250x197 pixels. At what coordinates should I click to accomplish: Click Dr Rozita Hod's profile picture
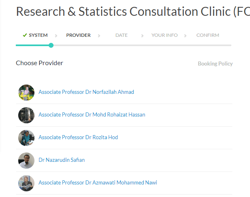(x=26, y=138)
